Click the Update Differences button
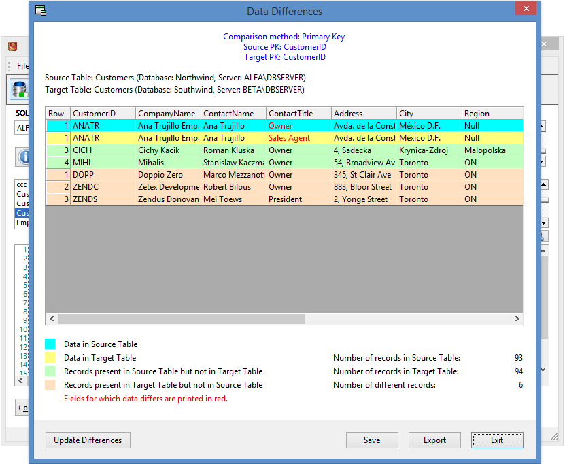 [88, 440]
